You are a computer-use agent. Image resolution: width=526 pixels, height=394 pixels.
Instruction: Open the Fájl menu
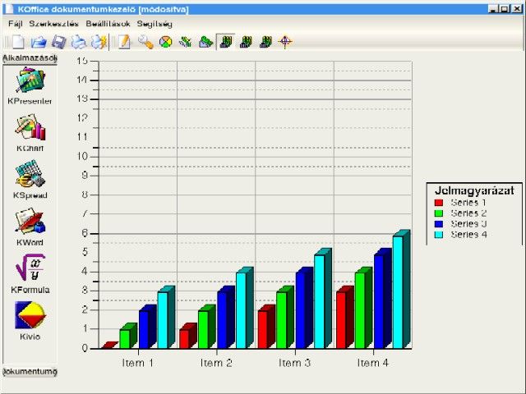pos(16,24)
